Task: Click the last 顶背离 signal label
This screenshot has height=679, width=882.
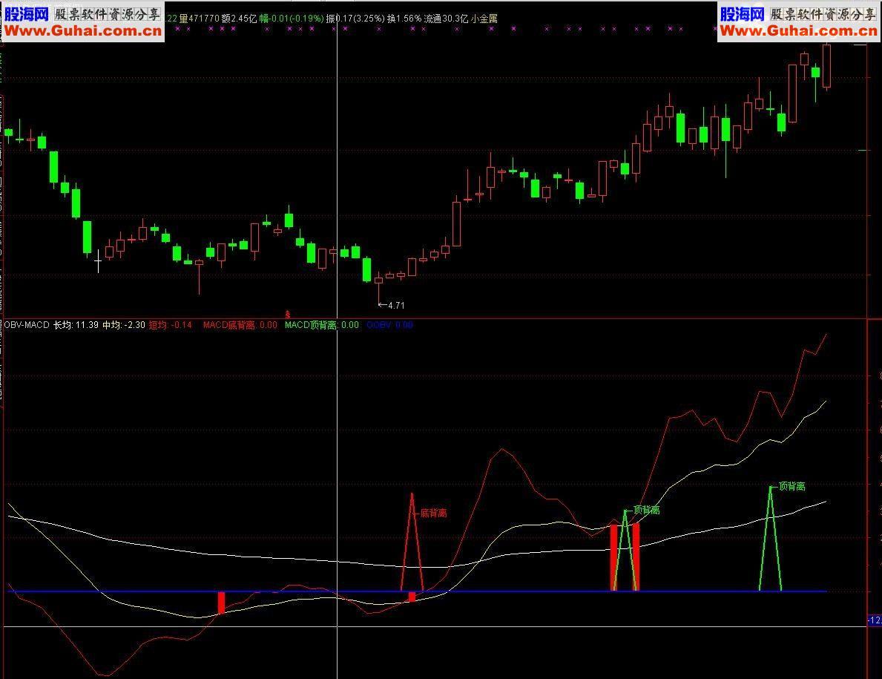Action: [792, 486]
